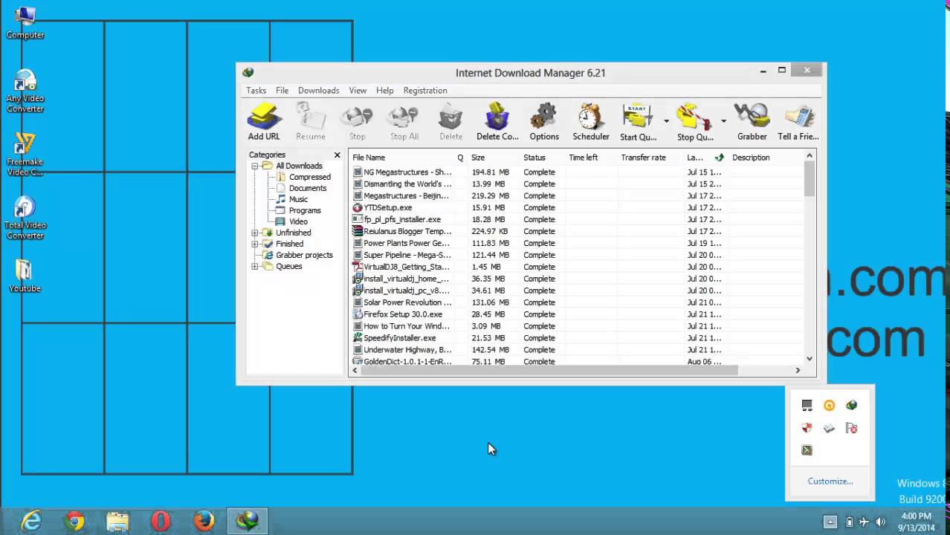Click the volume speaker tray icon
This screenshot has width=950, height=535.
881,522
